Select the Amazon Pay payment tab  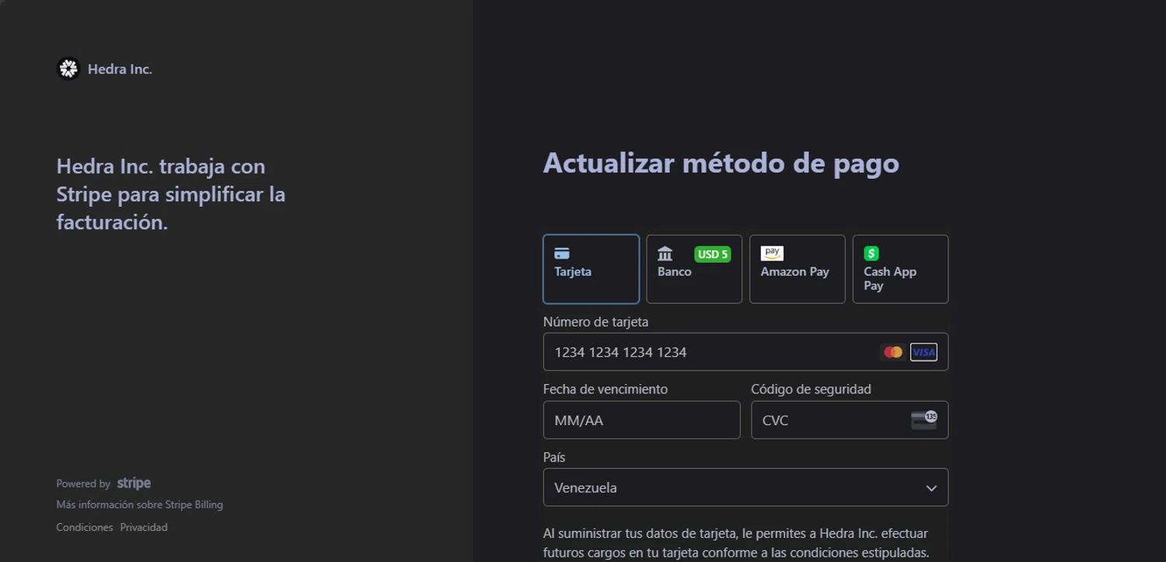point(797,269)
